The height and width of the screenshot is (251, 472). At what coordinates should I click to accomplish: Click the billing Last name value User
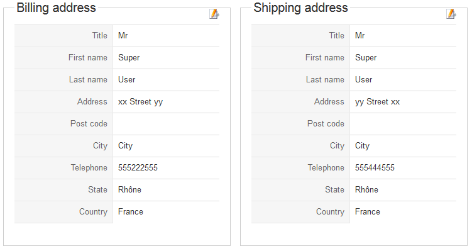click(x=127, y=79)
